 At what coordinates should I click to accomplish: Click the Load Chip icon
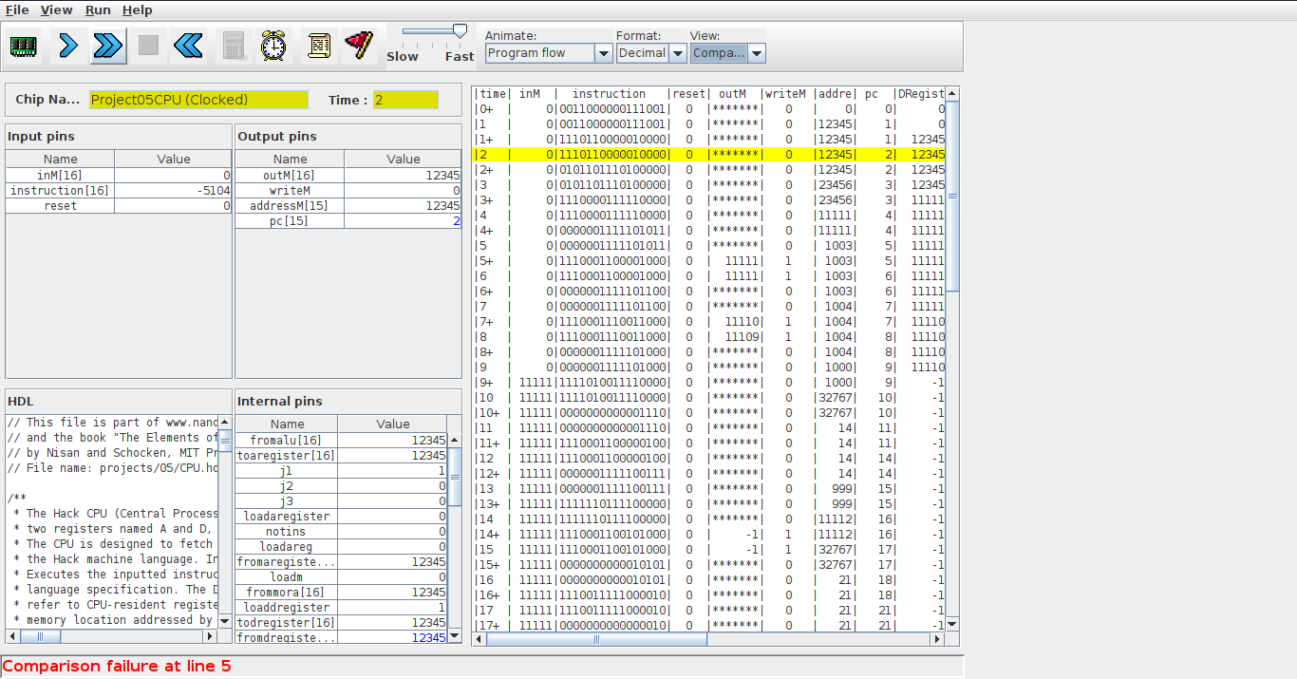pyautogui.click(x=24, y=46)
